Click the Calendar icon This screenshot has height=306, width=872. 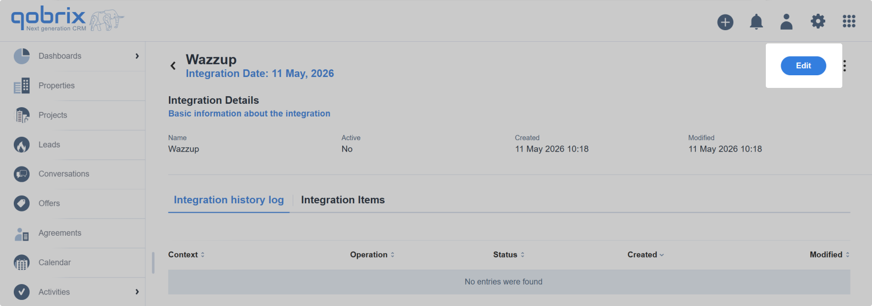coord(21,263)
